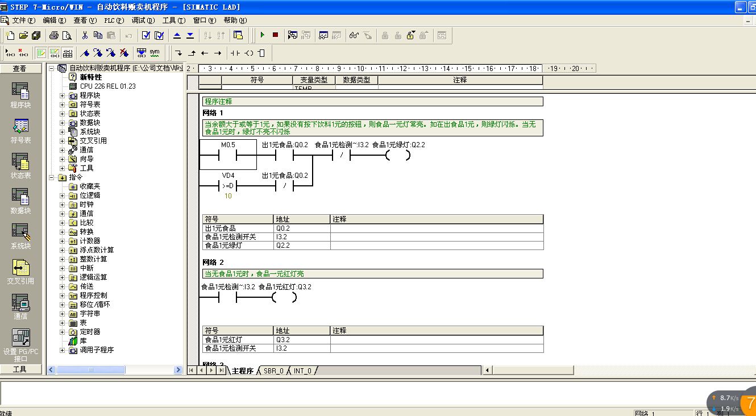Image resolution: width=756 pixels, height=416 pixels.
Task: Select 收藏夹 in instruction tree
Action: point(90,186)
